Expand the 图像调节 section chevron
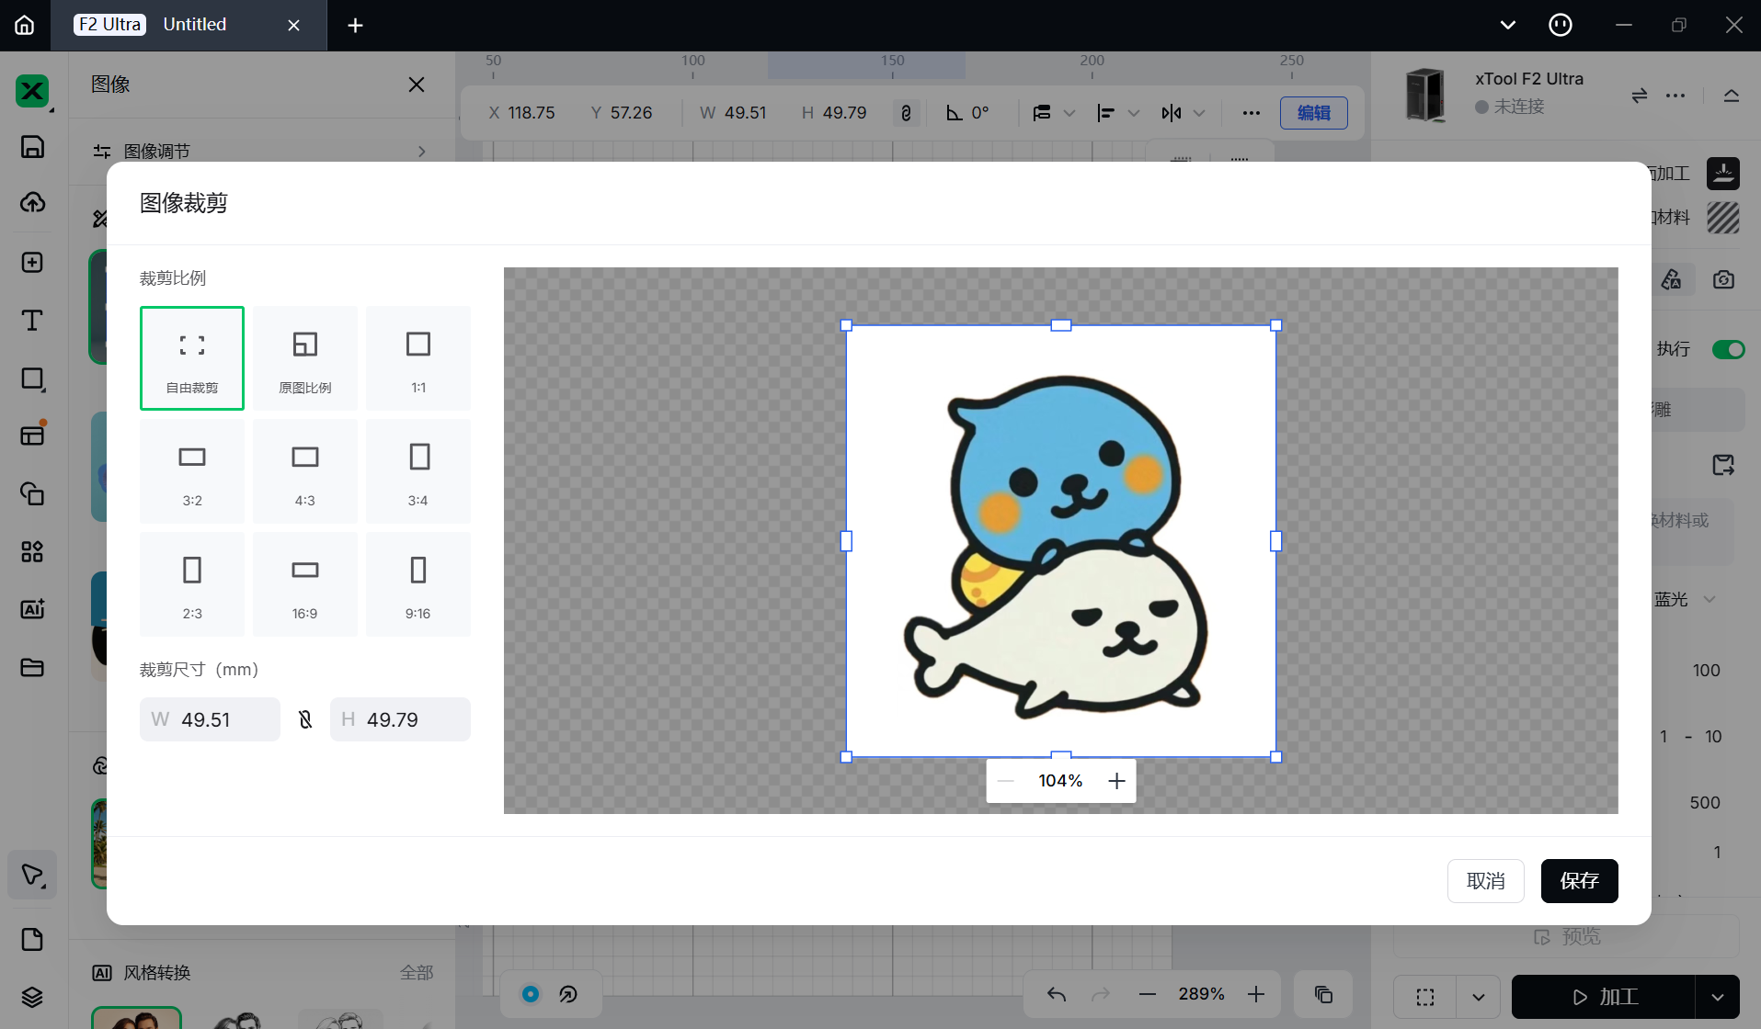Screen dimensions: 1761x1029 coord(422,152)
